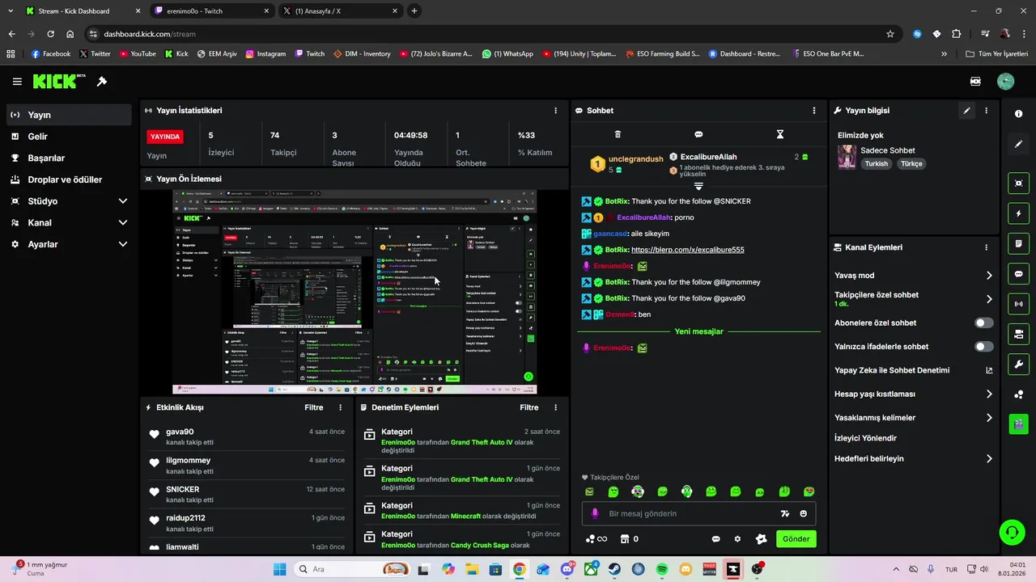
Task: Open Sohbet panel three-dot menu
Action: pyautogui.click(x=814, y=111)
